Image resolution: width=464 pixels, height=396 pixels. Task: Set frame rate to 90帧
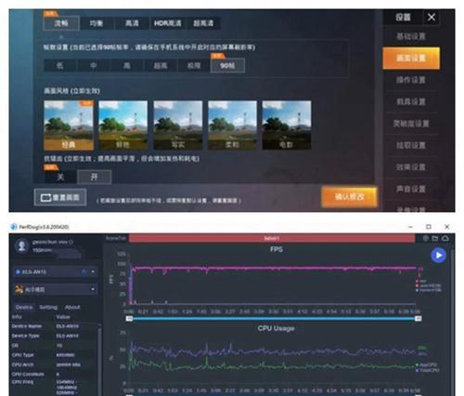click(x=227, y=66)
